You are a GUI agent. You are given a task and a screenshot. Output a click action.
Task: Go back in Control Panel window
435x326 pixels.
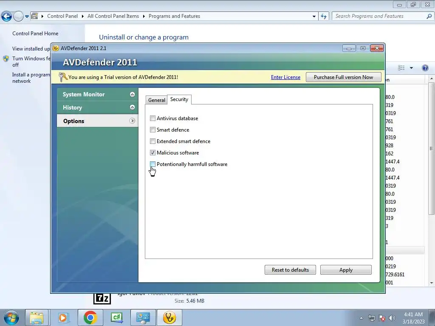pyautogui.click(x=7, y=17)
